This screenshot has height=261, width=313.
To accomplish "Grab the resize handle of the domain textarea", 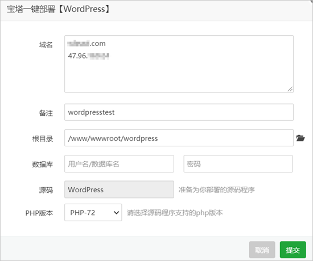I will [x=290, y=89].
